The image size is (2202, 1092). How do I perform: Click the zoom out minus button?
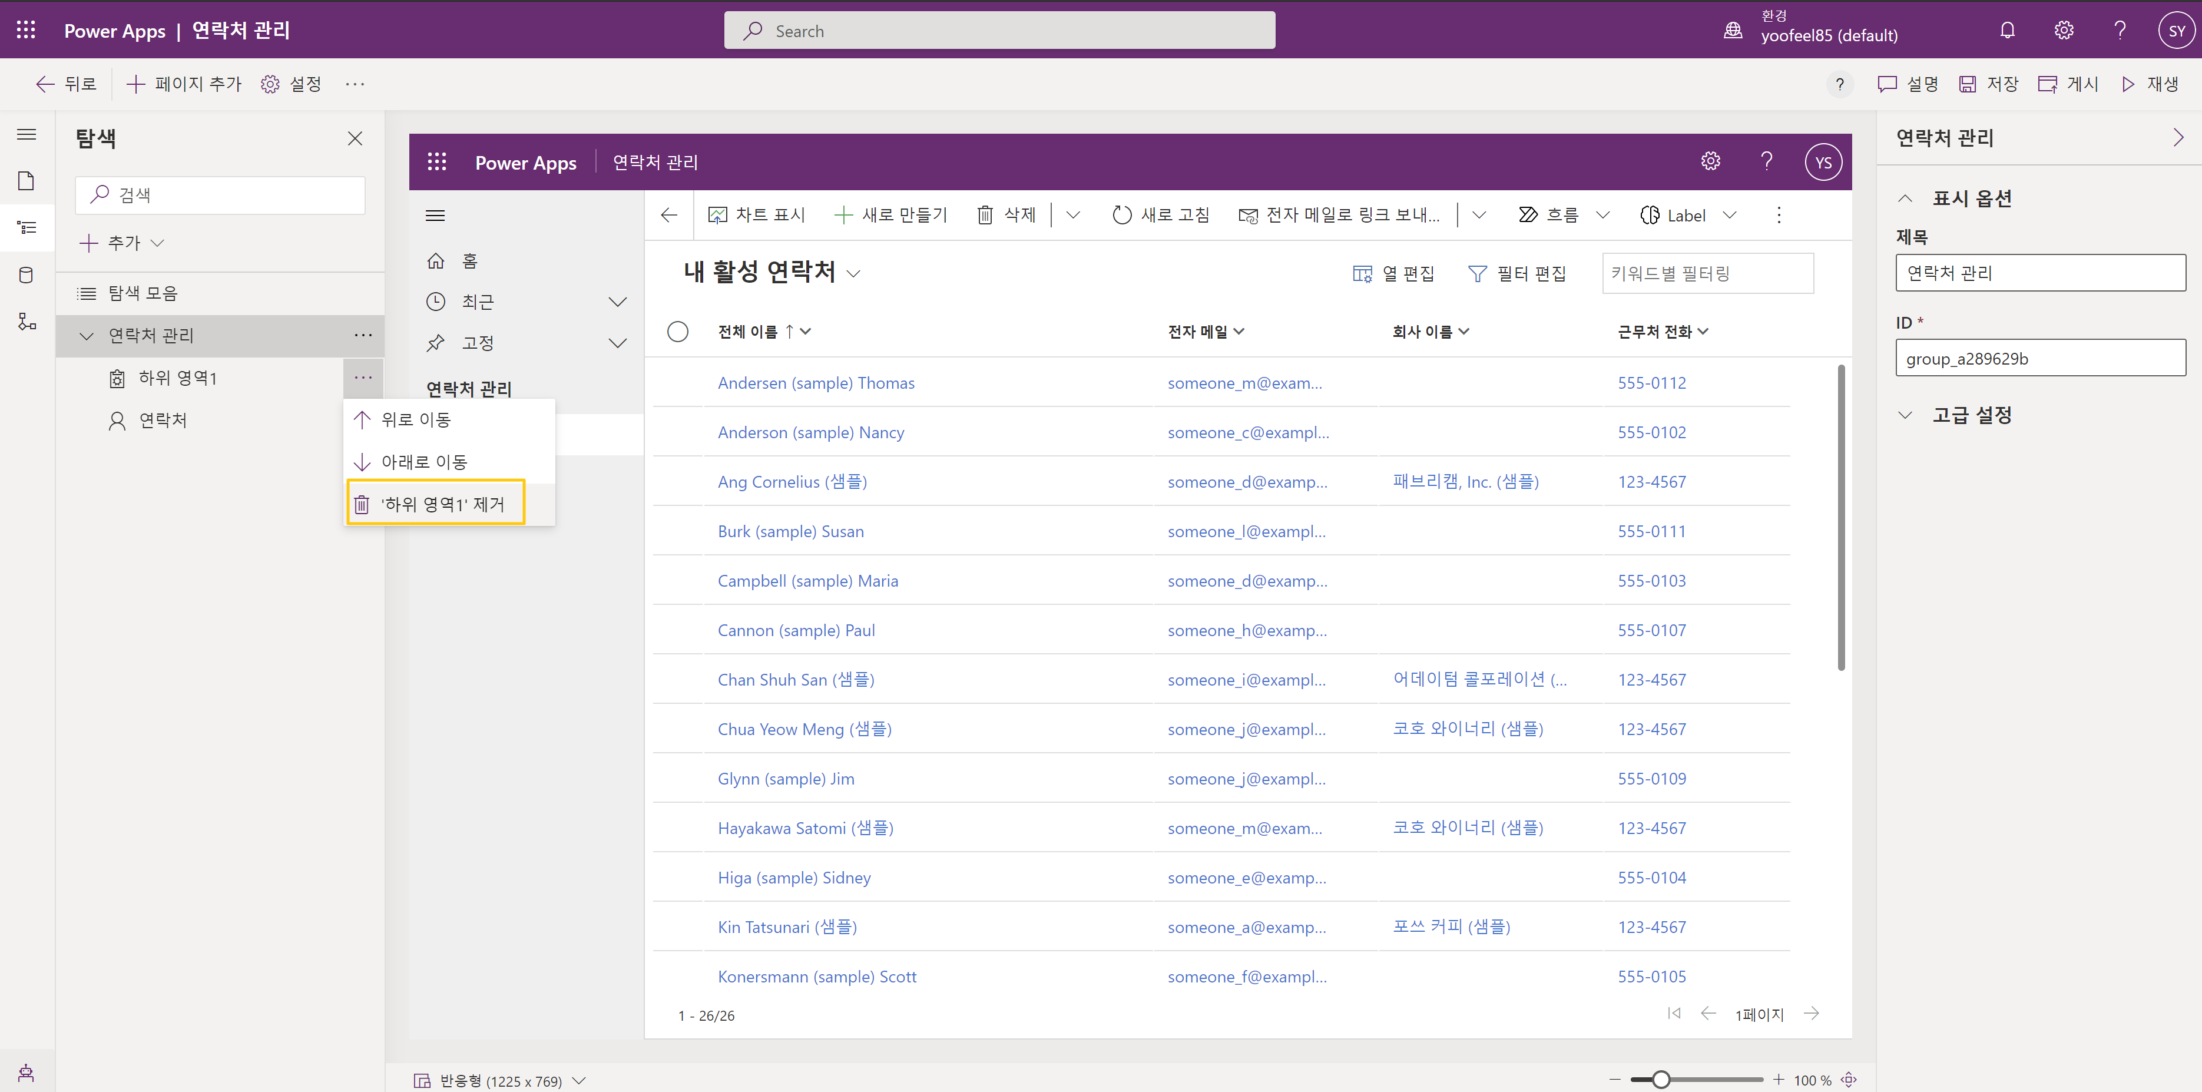coord(1614,1080)
